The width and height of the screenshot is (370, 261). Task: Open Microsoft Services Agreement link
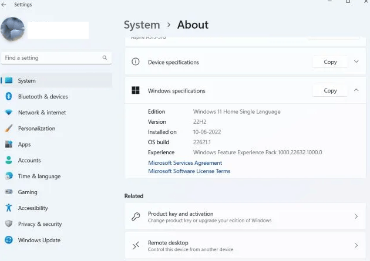tap(185, 162)
